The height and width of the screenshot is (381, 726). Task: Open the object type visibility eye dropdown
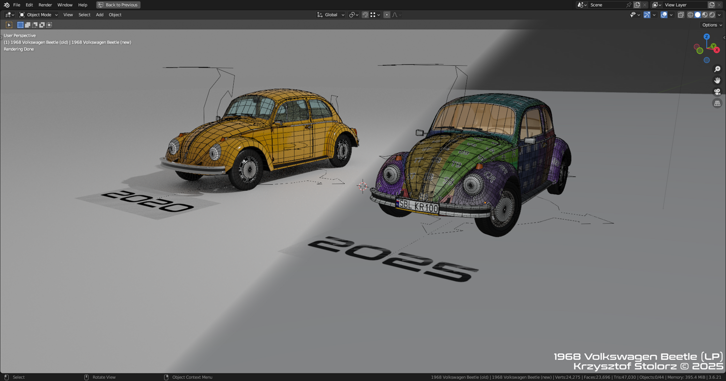(x=635, y=15)
